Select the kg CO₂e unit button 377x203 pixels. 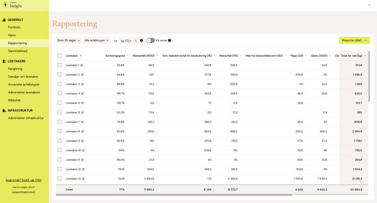tap(126, 40)
